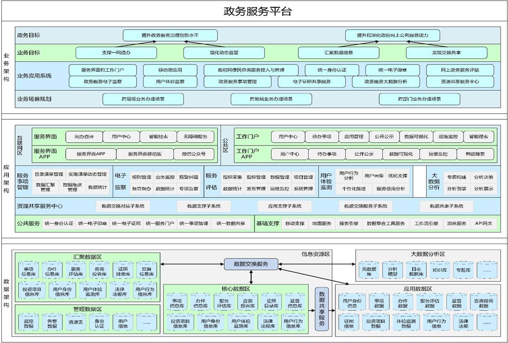Screen dimensions: 508x343
Task: Select the 移动端应用 box
Action: [170, 70]
